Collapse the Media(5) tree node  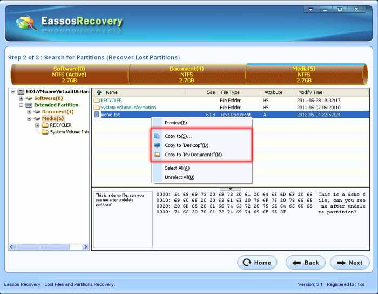tap(29, 119)
